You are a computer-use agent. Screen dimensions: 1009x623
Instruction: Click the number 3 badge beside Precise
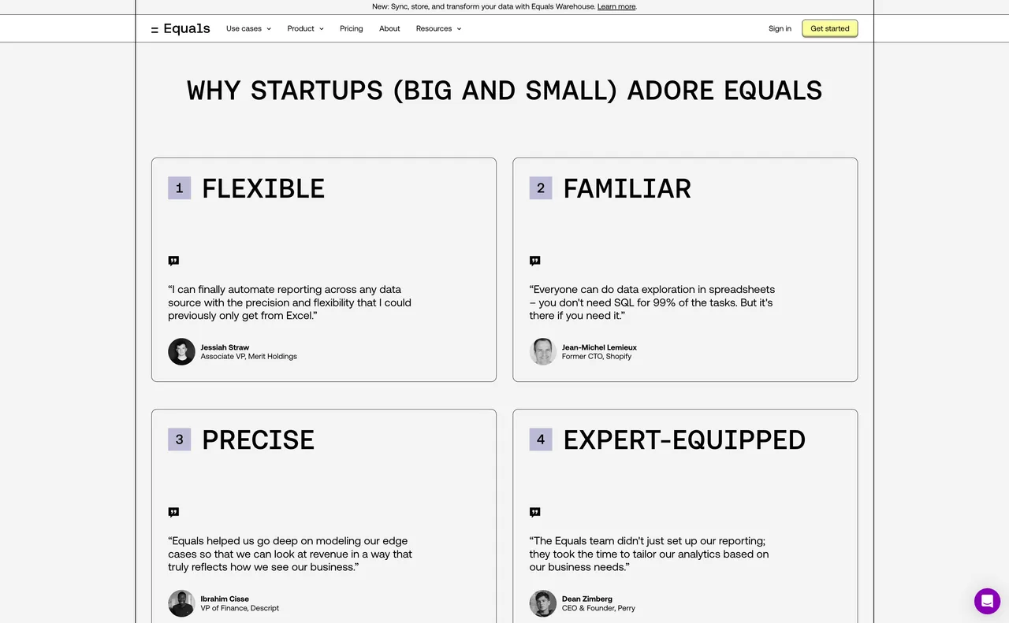tap(179, 439)
